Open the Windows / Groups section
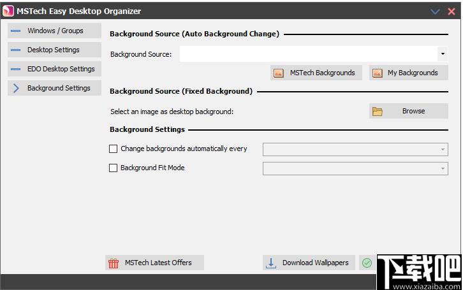 (x=54, y=31)
